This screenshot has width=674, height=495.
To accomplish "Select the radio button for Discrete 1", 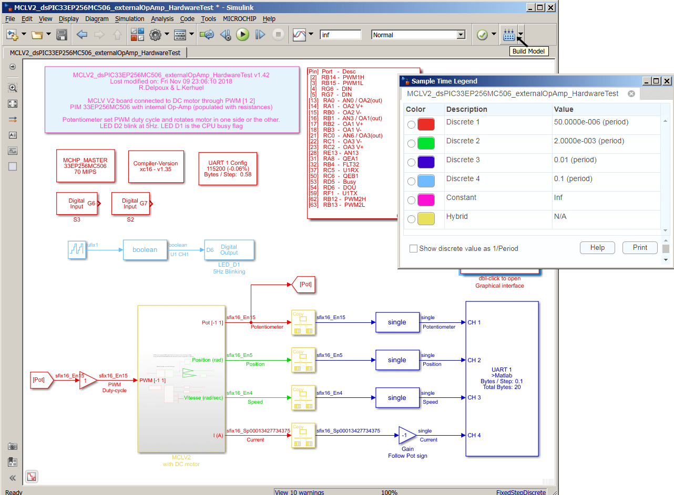I will (x=411, y=124).
